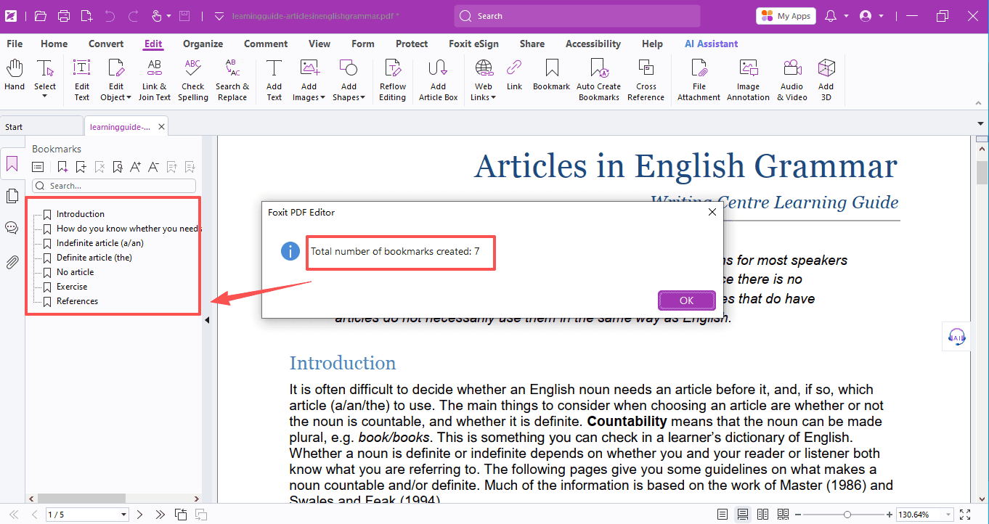Click Add Article Box
Image resolution: width=989 pixels, height=524 pixels.
(x=438, y=80)
